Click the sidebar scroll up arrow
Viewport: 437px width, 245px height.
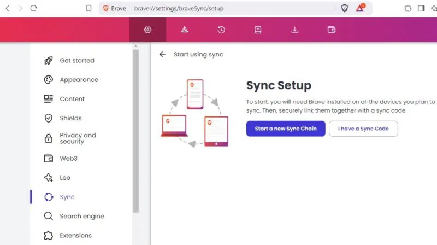coord(135,46)
